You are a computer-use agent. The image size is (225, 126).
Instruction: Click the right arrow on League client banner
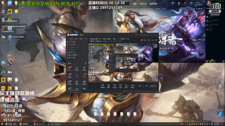pos(200,24)
